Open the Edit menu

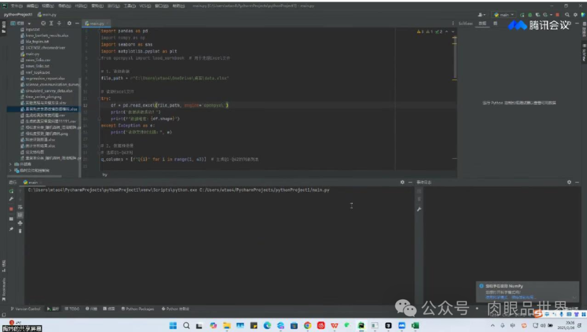[x=32, y=6]
